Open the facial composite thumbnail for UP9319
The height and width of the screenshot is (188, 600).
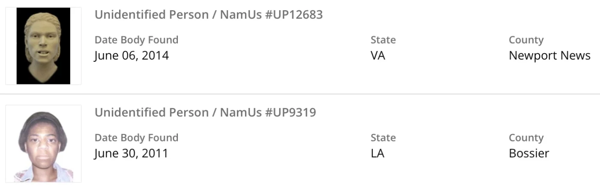(43, 143)
